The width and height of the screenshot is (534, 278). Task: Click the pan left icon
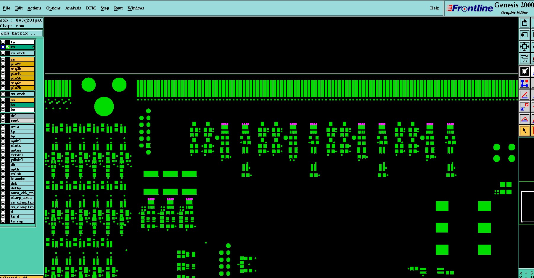[x=524, y=35]
